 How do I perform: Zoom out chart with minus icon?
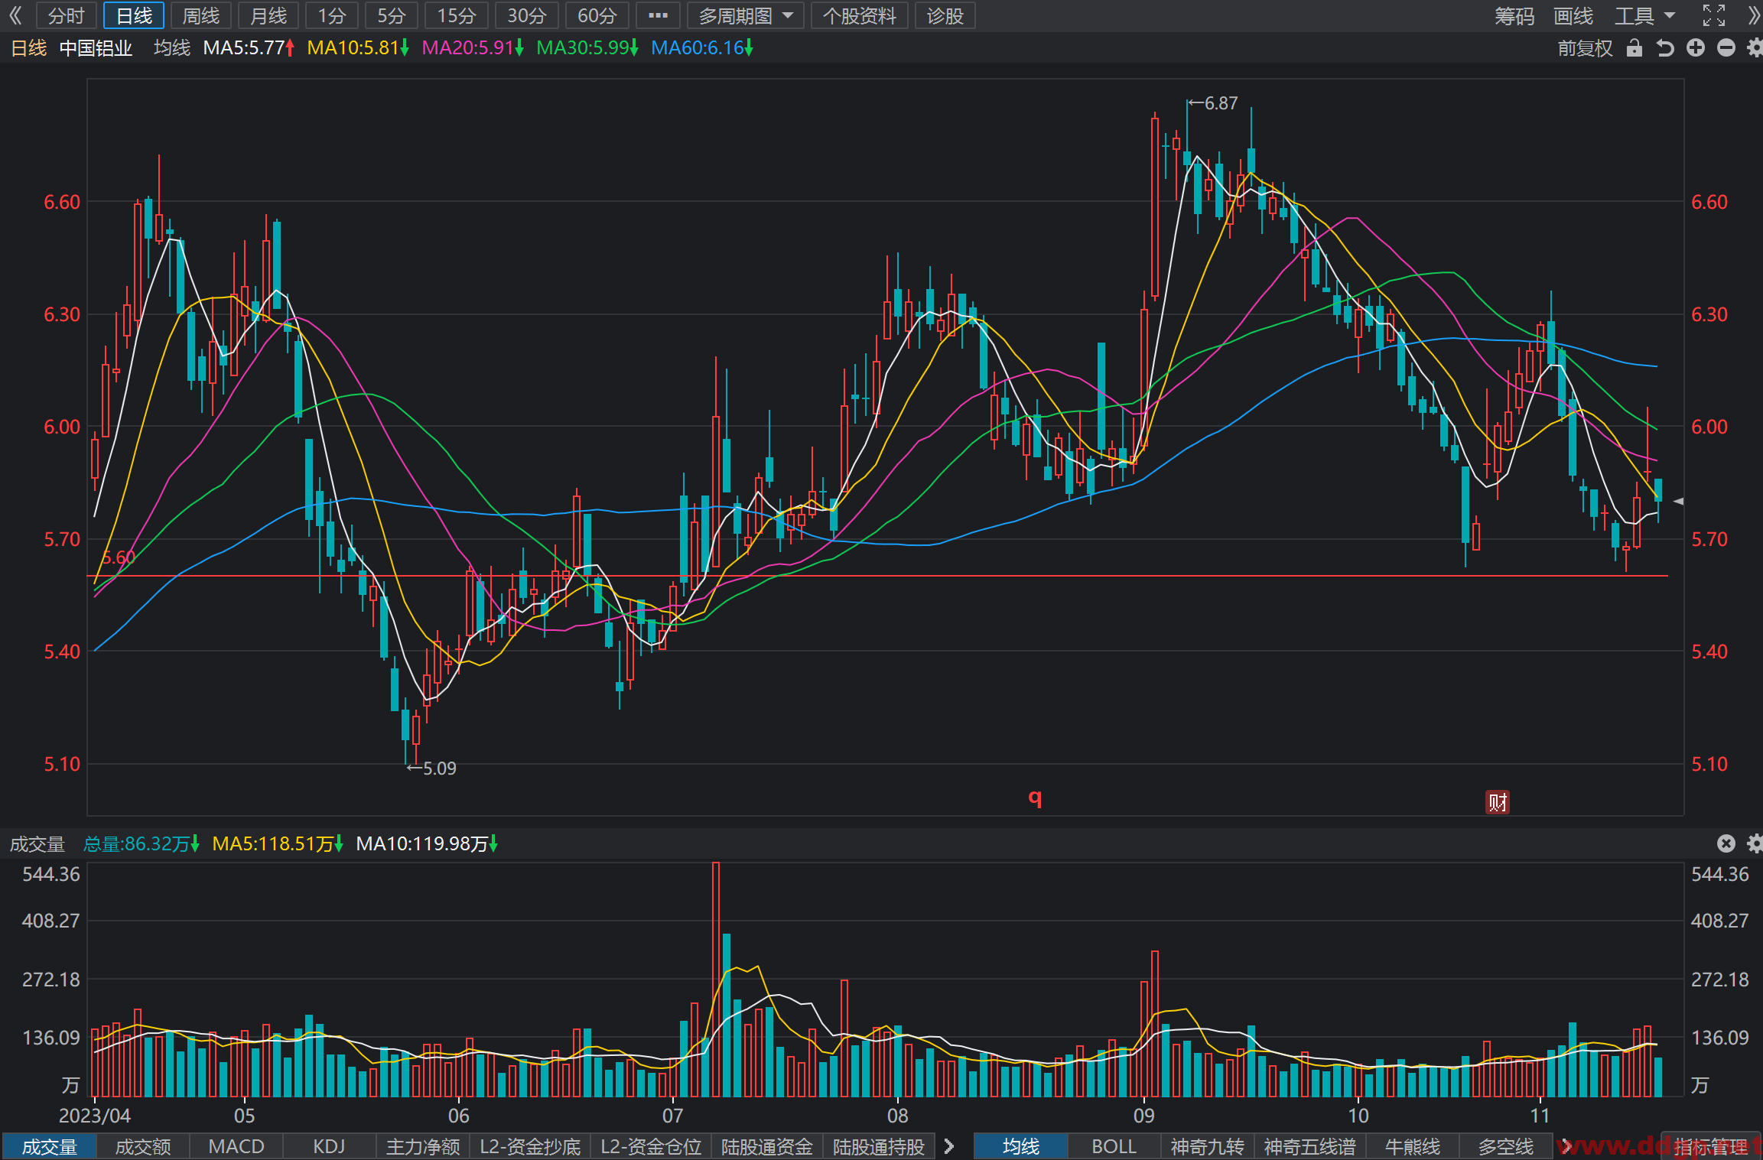tap(1726, 48)
